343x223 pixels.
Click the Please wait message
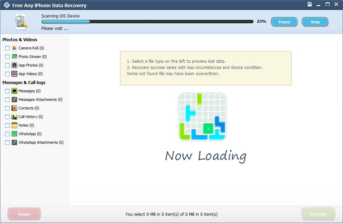[55, 28]
